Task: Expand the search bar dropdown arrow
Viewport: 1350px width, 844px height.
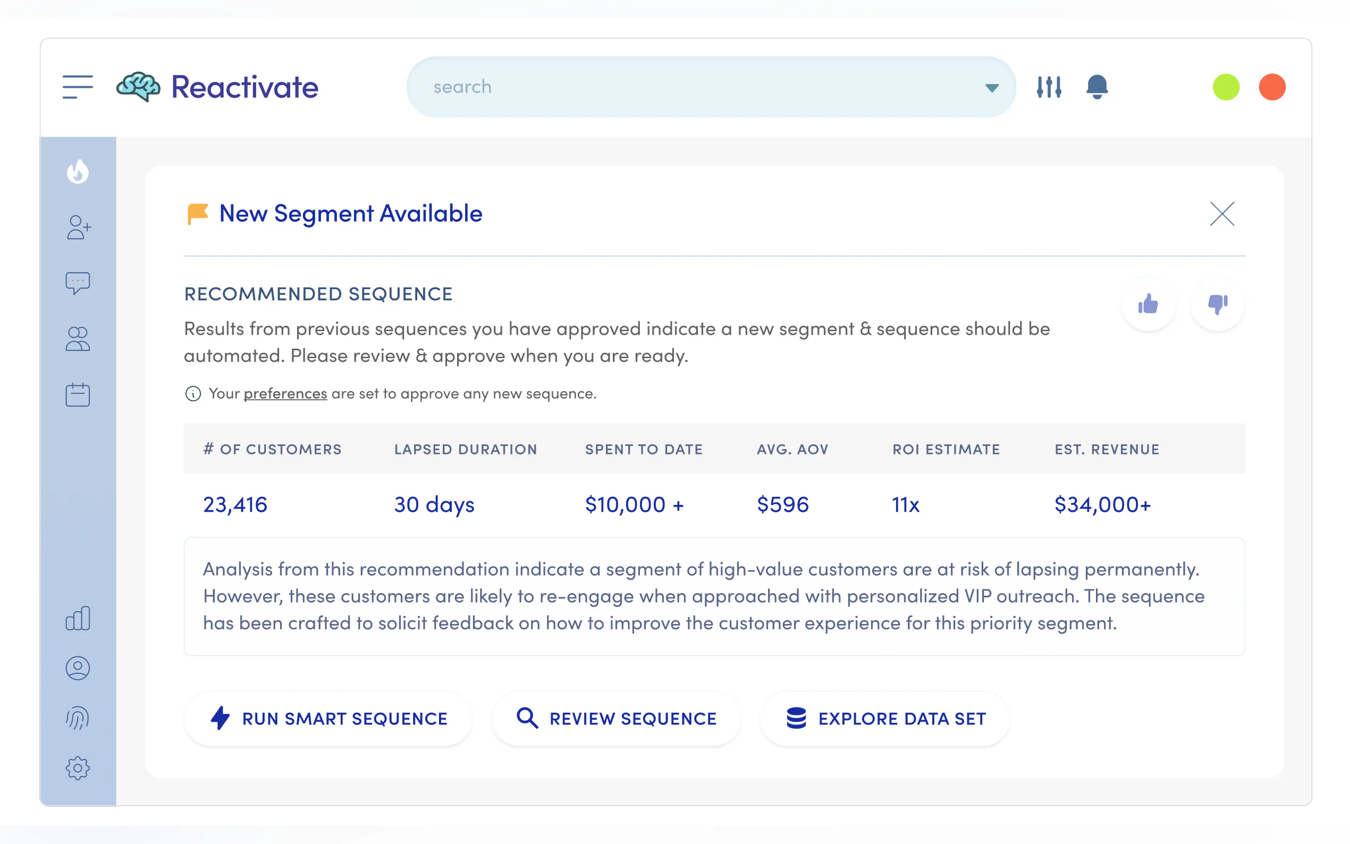Action: point(992,88)
